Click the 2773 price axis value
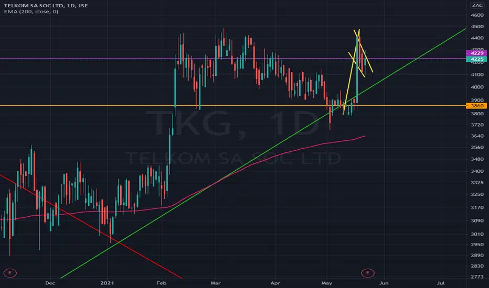The image size is (489, 288). point(477,277)
